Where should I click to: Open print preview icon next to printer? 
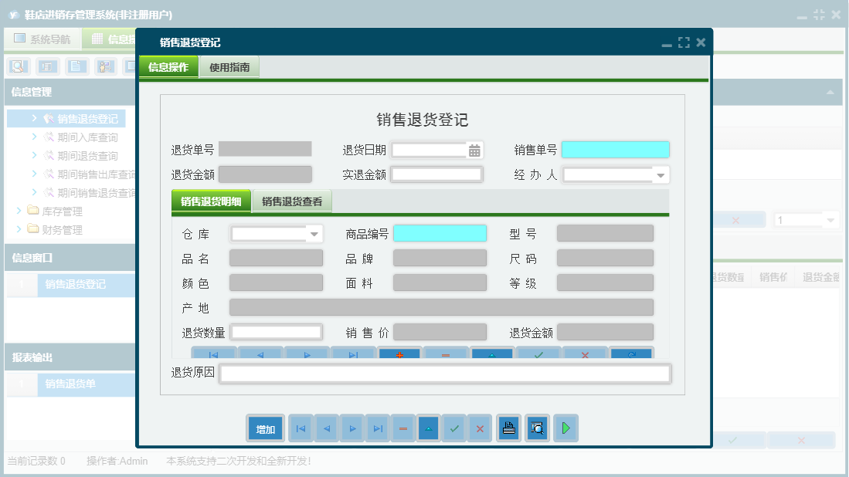coord(535,428)
